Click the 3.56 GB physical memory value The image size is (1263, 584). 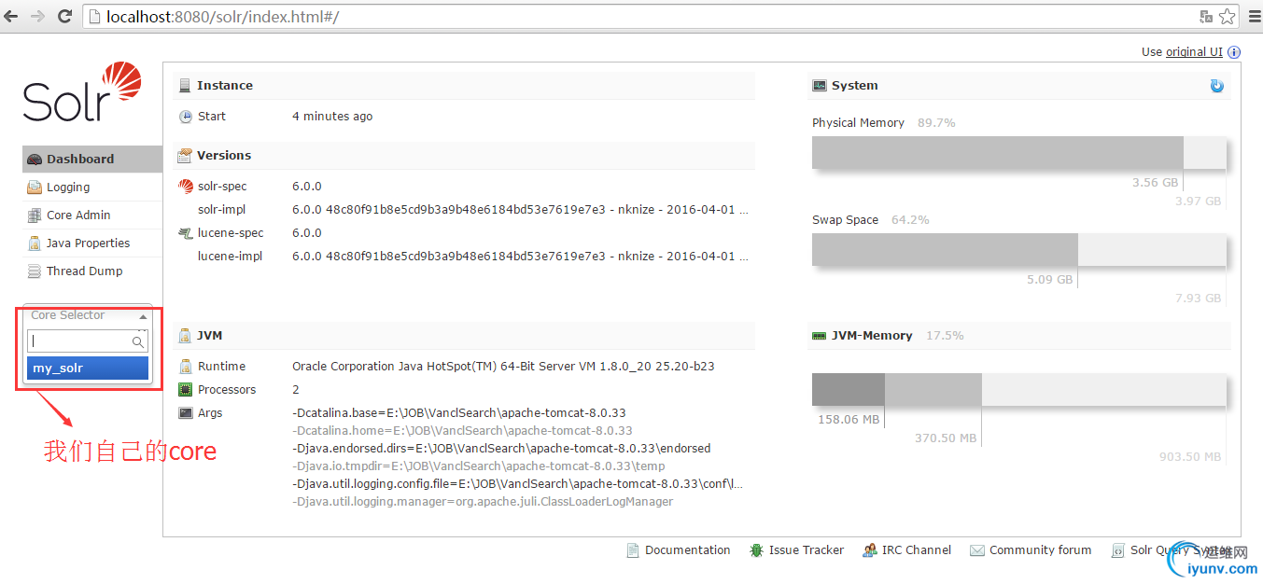click(1156, 183)
